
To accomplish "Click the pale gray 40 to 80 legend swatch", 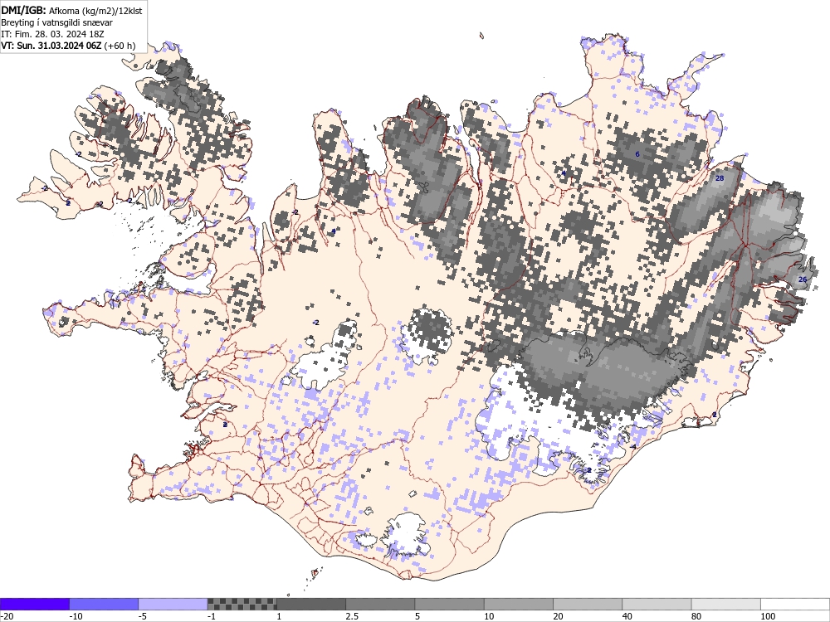I will pyautogui.click(x=657, y=604).
